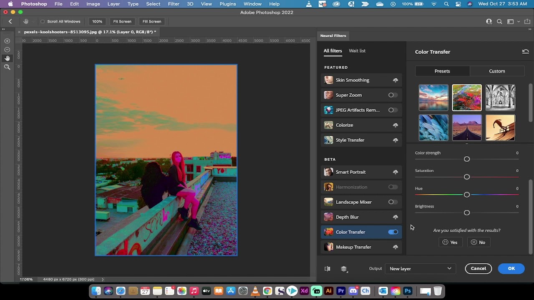This screenshot has width=534, height=300.
Task: Open Premiere Pro from the dock
Action: [x=341, y=291]
